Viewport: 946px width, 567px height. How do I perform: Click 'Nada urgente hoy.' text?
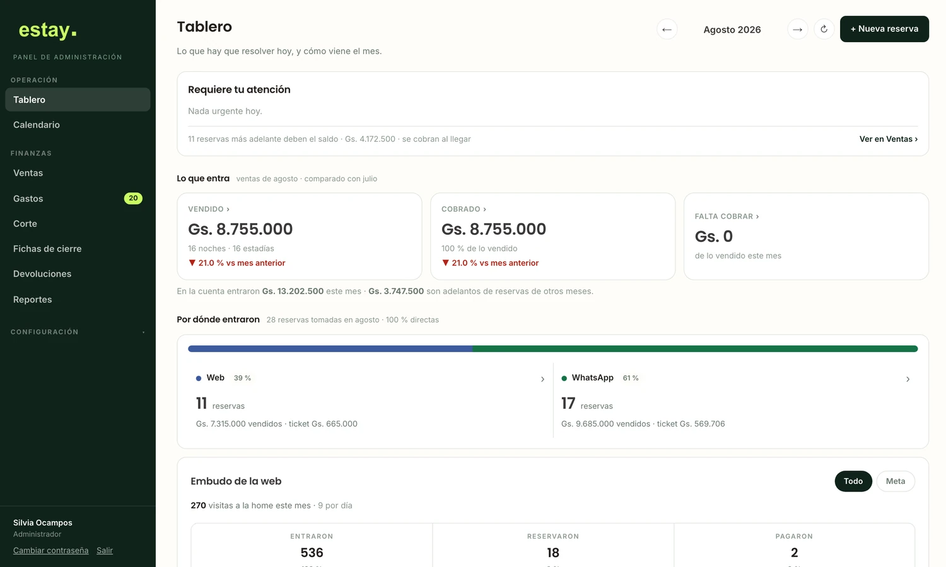click(x=225, y=111)
